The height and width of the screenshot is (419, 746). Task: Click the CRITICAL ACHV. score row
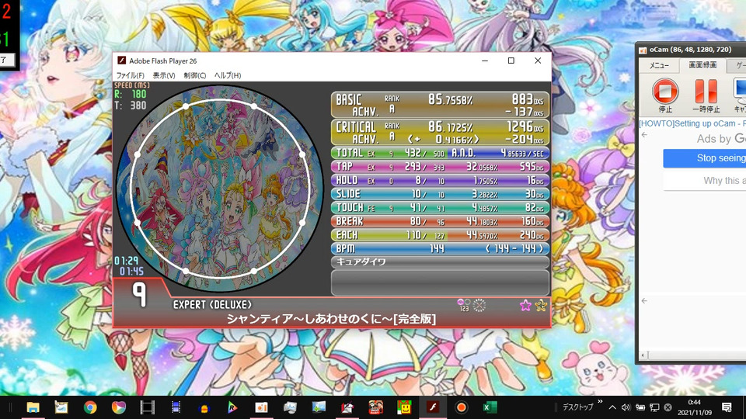click(x=440, y=133)
